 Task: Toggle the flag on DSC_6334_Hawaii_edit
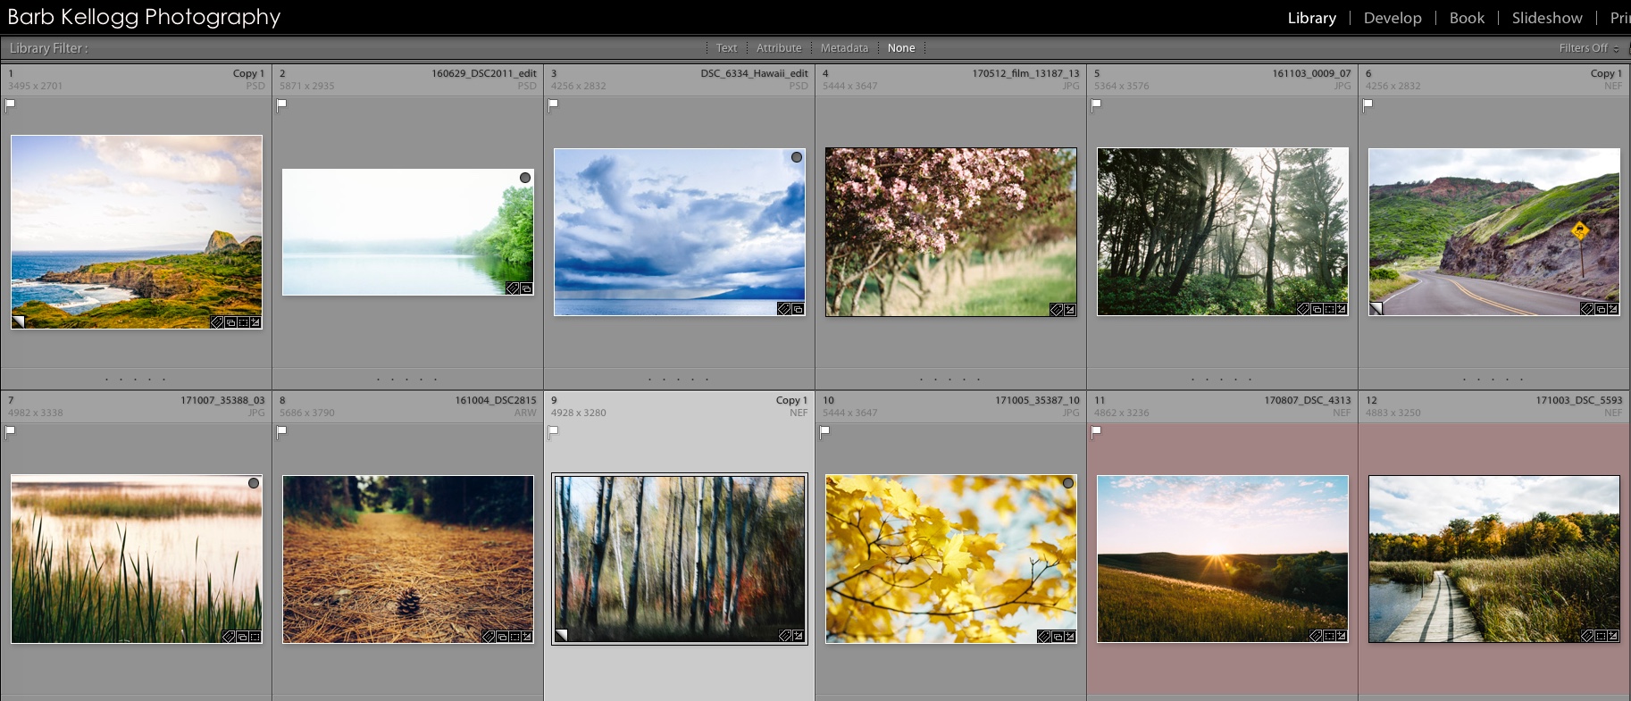point(553,104)
